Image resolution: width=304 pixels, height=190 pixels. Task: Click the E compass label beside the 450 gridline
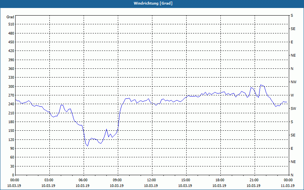pos(292,42)
